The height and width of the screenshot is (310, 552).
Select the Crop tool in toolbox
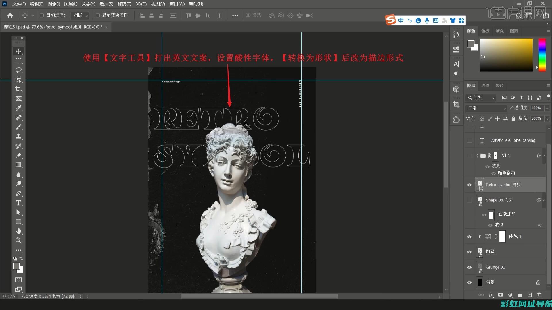click(x=18, y=89)
